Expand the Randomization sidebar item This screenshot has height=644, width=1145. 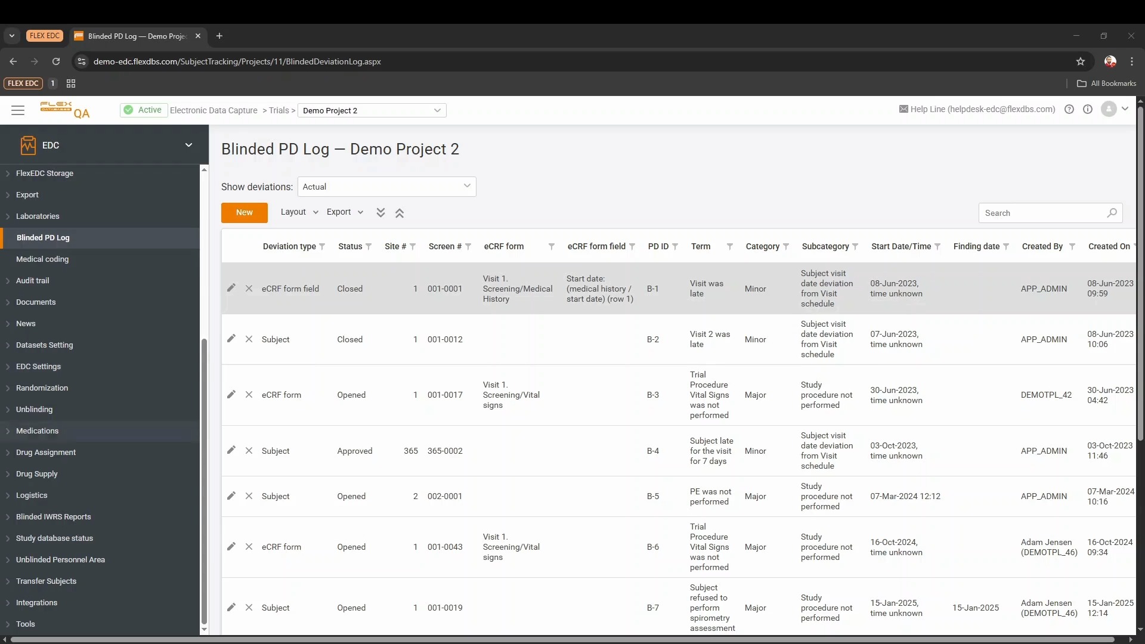coord(42,388)
